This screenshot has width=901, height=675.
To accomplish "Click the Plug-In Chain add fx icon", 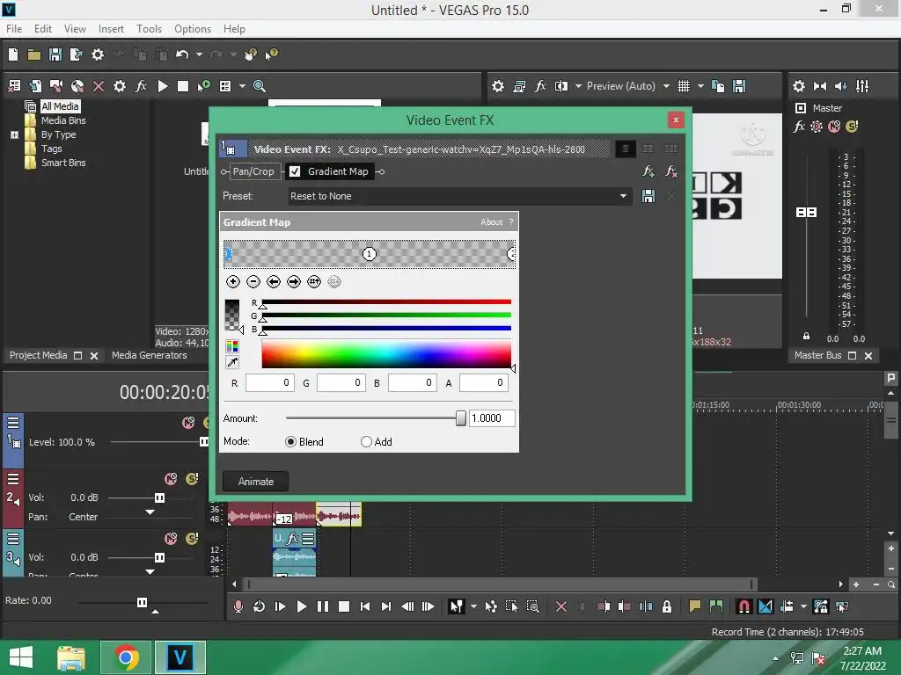I will (x=648, y=171).
